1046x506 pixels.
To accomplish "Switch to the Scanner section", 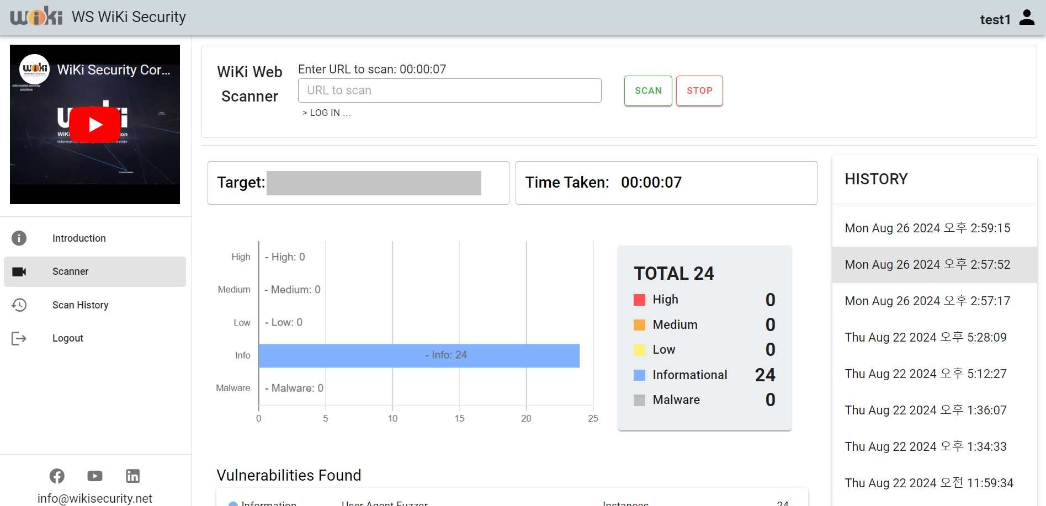I will click(70, 271).
